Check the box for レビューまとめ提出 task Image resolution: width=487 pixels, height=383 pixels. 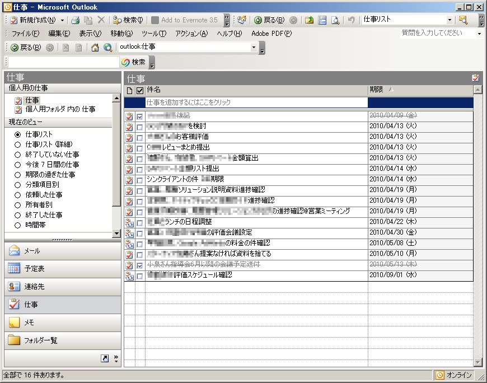pyautogui.click(x=139, y=147)
